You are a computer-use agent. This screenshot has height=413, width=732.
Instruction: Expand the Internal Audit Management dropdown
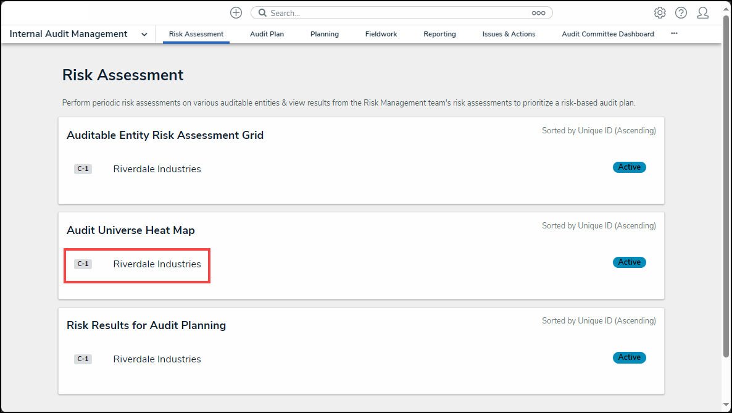[x=144, y=35]
